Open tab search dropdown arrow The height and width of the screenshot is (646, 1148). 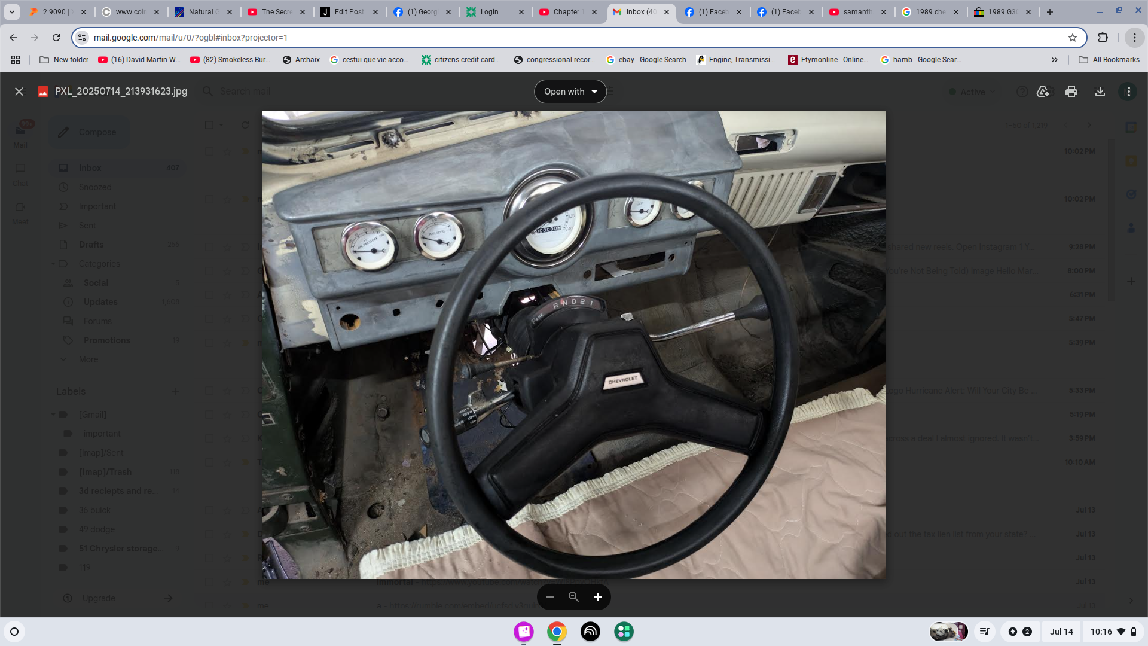click(x=11, y=12)
